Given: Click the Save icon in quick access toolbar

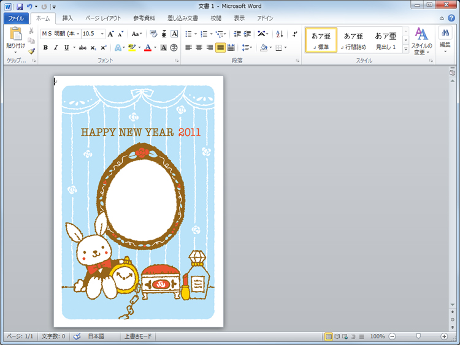Looking at the screenshot, I should click(x=20, y=6).
